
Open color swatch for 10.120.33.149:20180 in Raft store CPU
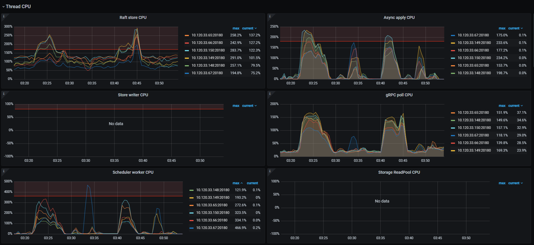(x=187, y=58)
